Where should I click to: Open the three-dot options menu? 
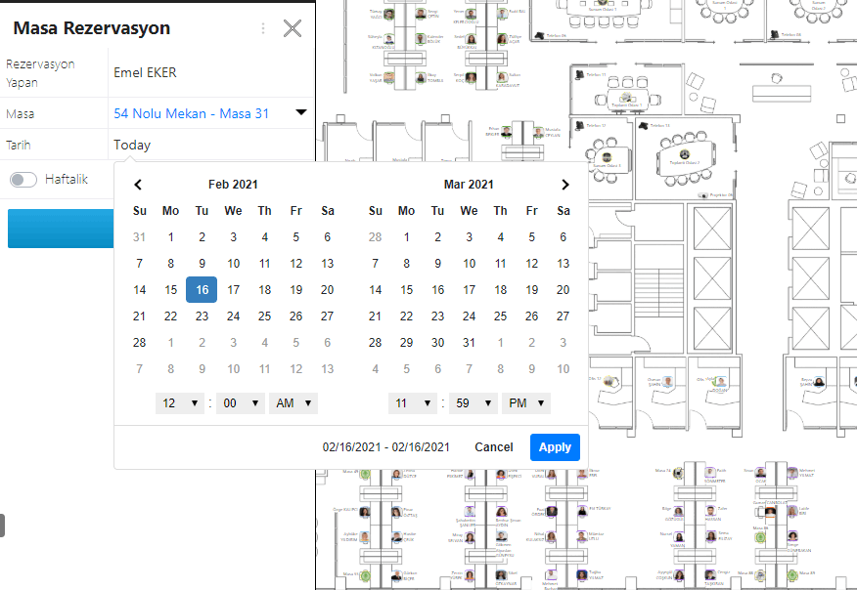[x=263, y=28]
